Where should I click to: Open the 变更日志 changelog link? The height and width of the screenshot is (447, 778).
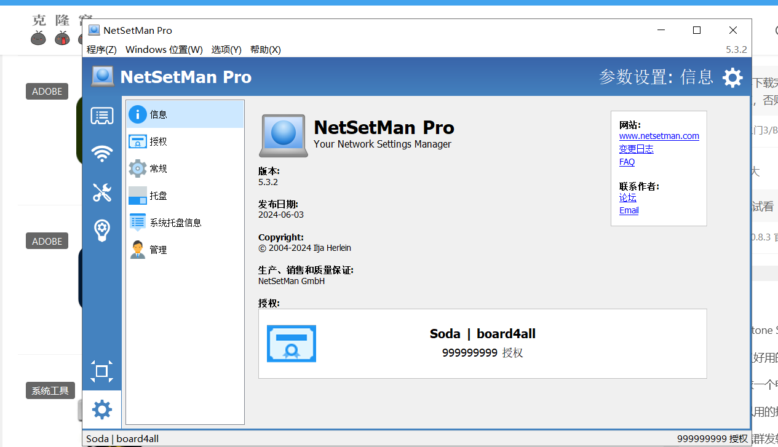637,149
